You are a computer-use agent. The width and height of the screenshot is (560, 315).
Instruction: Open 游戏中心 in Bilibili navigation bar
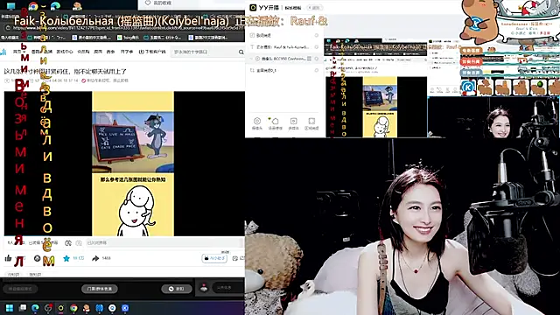click(x=65, y=52)
